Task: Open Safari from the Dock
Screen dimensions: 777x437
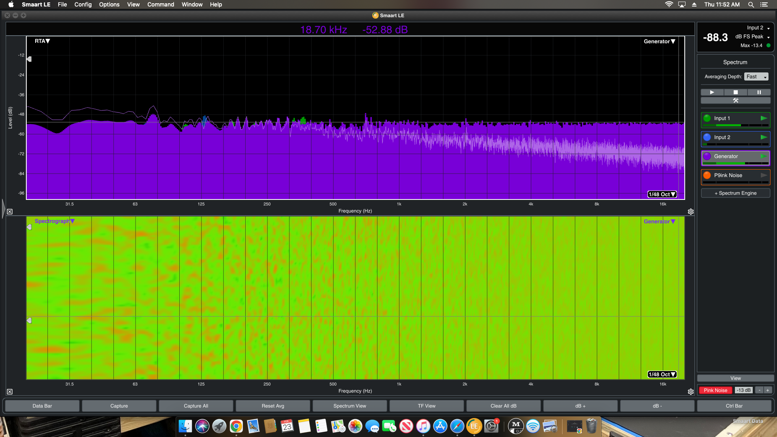Action: tap(457, 426)
